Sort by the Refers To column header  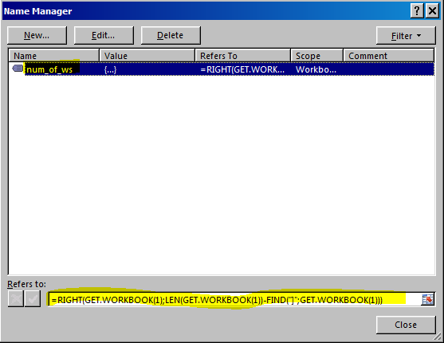tap(243, 56)
